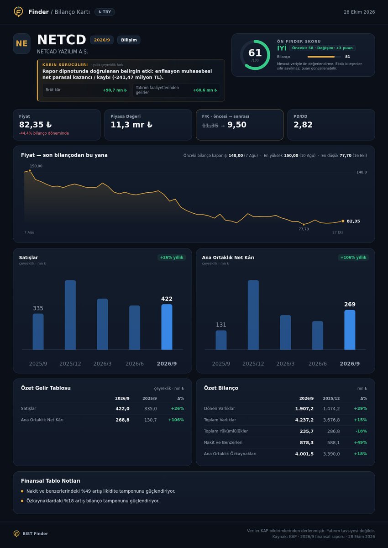Click the '422,0' cell in Özet Gelir Tablosu
This screenshot has width=388, height=548.
pyautogui.click(x=122, y=409)
